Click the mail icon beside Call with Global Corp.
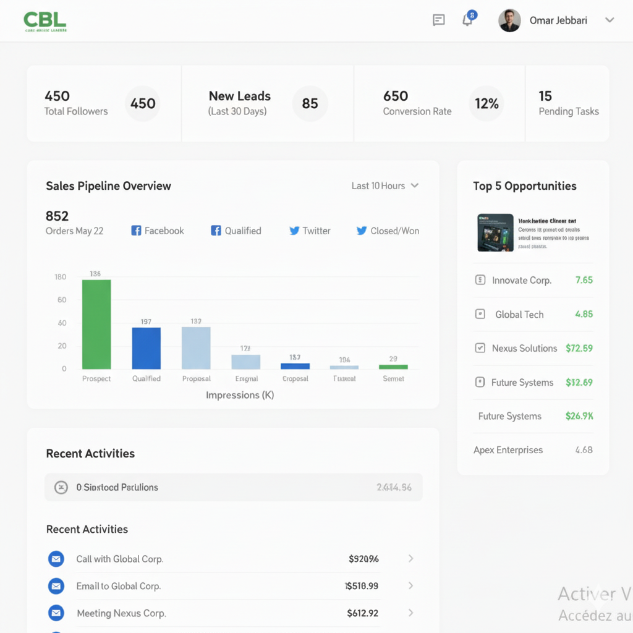This screenshot has height=633, width=633. click(x=56, y=559)
